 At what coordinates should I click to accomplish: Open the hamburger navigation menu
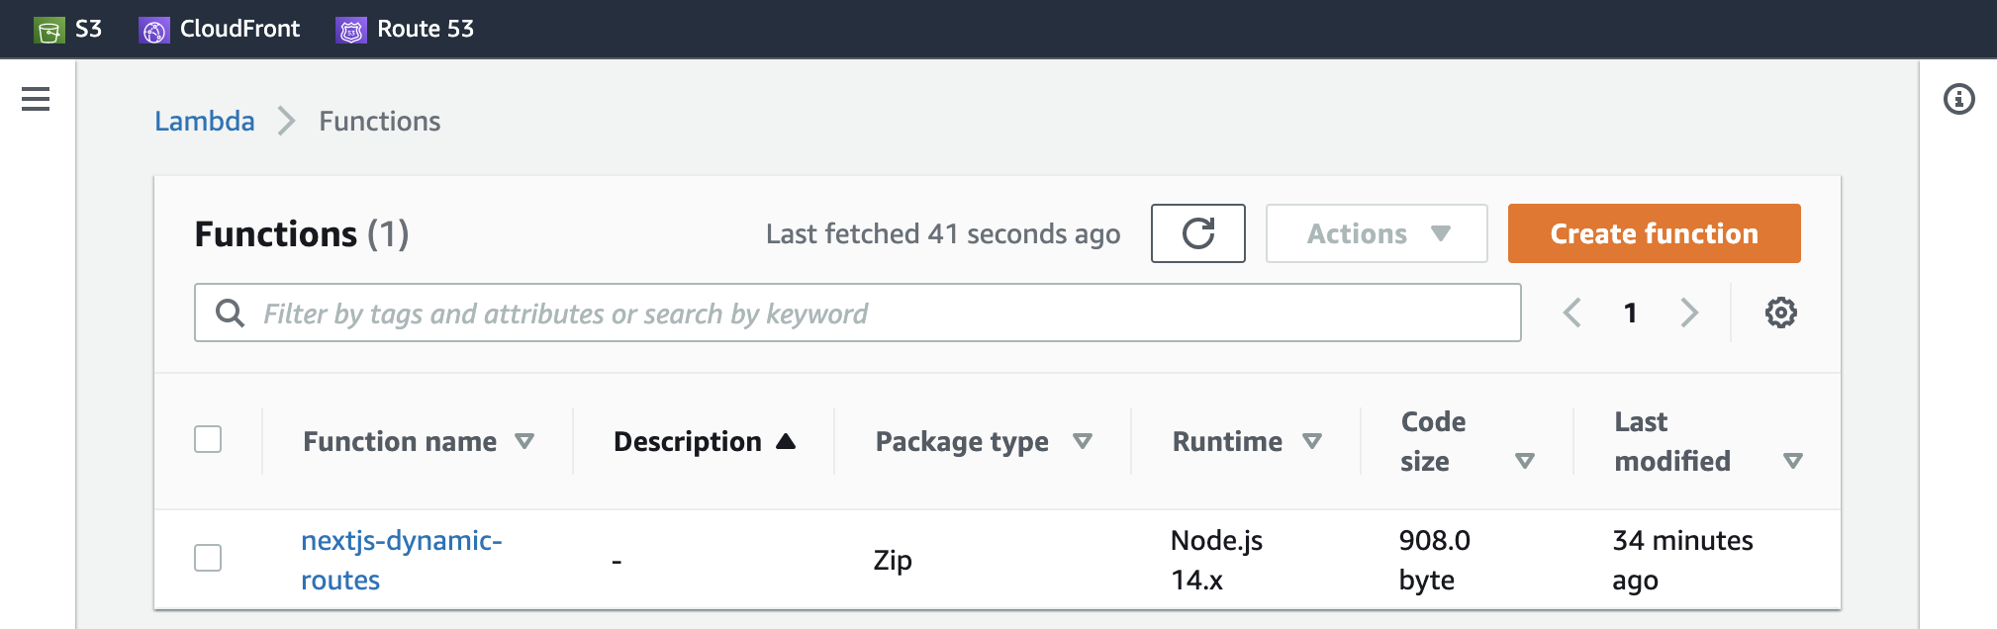[x=36, y=99]
